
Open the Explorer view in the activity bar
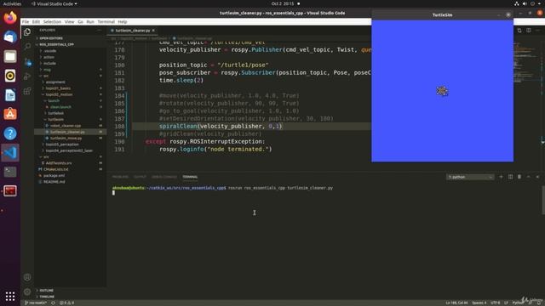pos(27,32)
